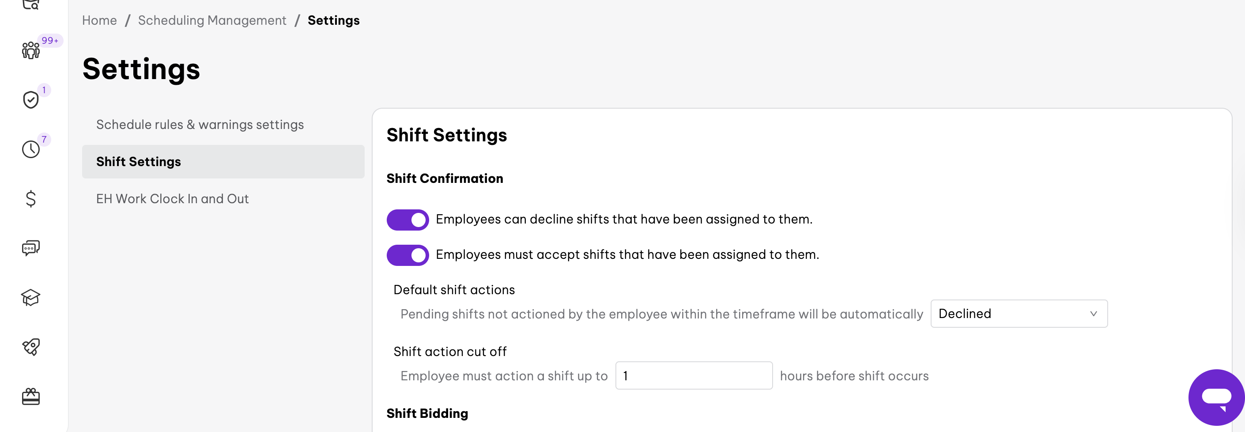
Task: Open the people team icon with 99+ badge
Action: [31, 50]
